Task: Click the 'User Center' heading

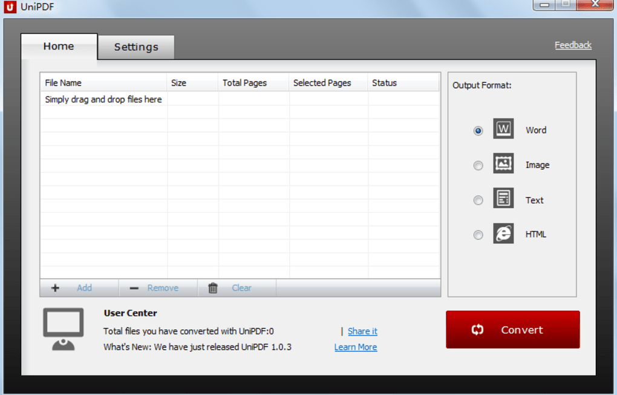Action: coord(130,313)
